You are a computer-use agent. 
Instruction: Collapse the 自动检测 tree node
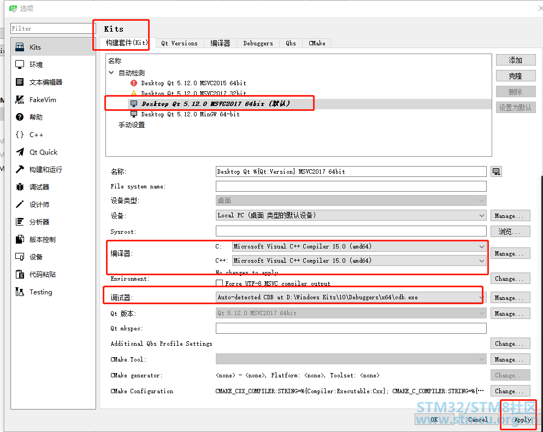click(111, 73)
